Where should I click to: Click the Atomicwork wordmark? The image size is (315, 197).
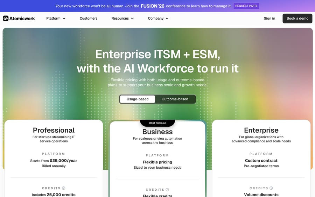pos(22,19)
